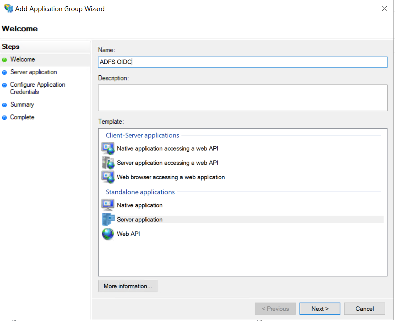Select Configure Application Credentials step
This screenshot has height=321, width=395.
coord(37,88)
